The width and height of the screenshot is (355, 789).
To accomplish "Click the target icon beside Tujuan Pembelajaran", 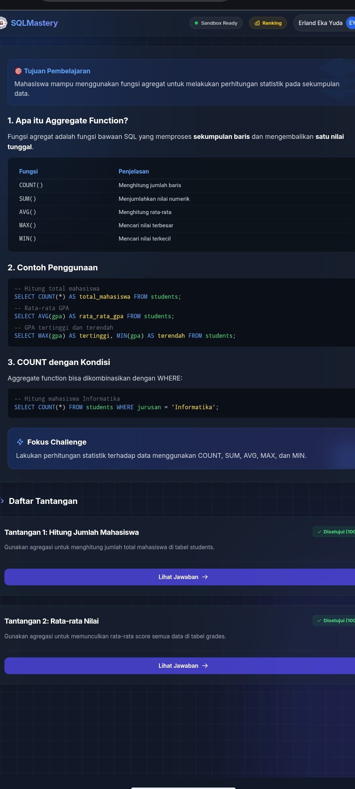I will [18, 71].
